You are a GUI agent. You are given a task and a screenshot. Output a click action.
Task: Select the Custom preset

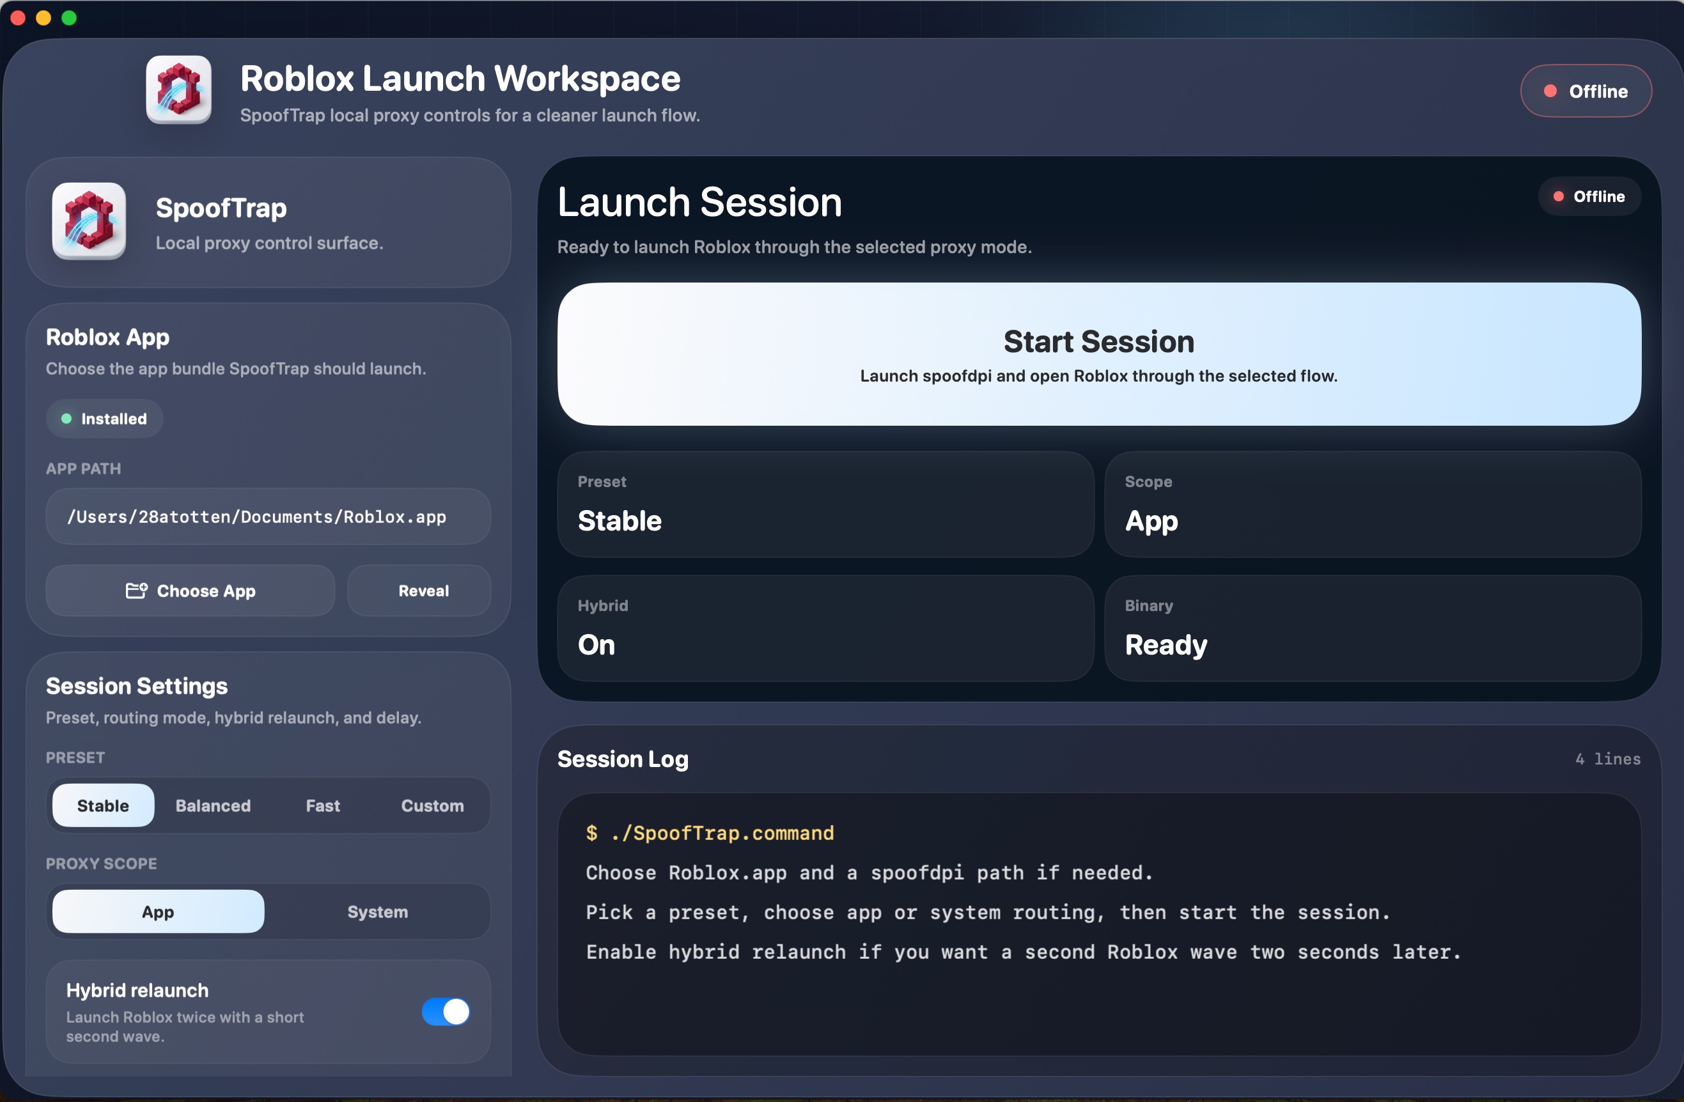[432, 805]
